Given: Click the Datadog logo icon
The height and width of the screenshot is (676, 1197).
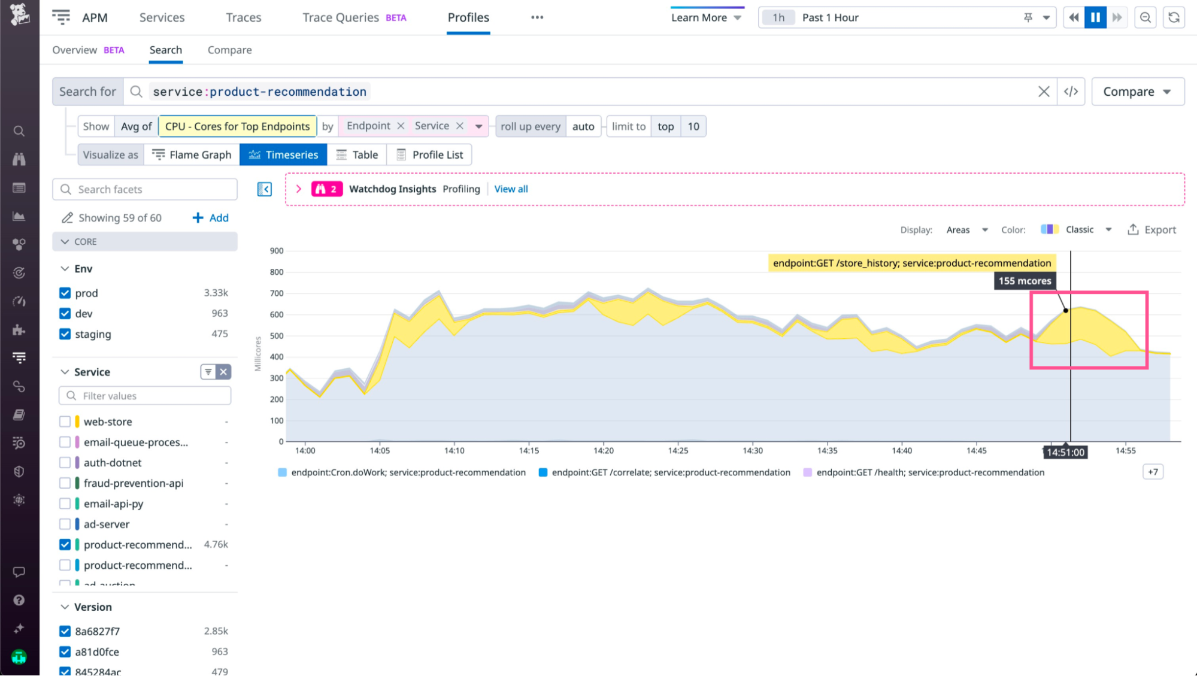Looking at the screenshot, I should (19, 15).
